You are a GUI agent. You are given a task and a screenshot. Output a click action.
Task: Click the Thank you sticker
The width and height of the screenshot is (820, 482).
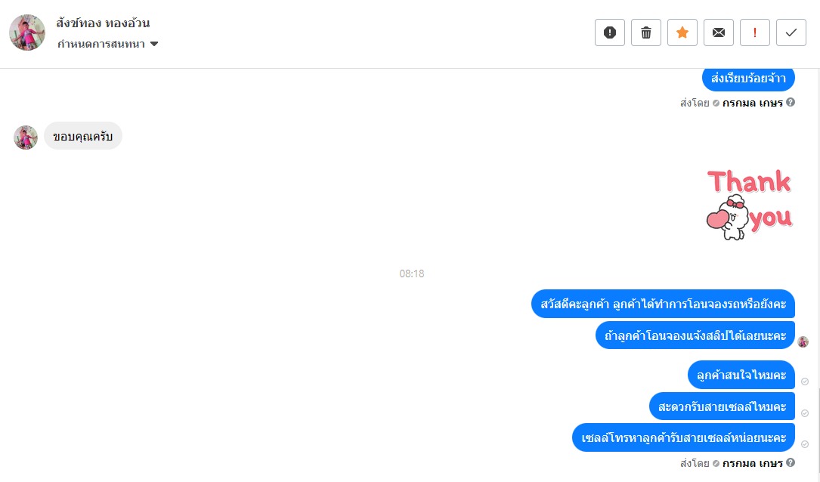(x=750, y=205)
